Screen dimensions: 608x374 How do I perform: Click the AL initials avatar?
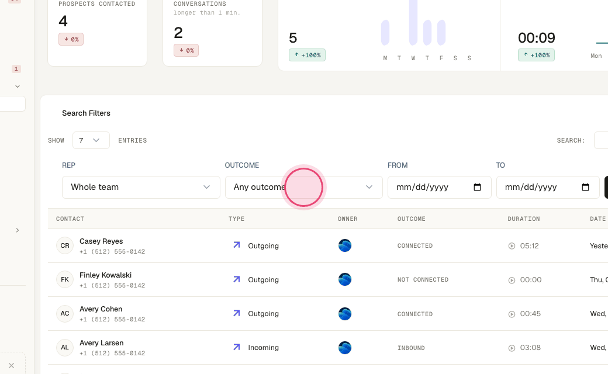(x=65, y=347)
